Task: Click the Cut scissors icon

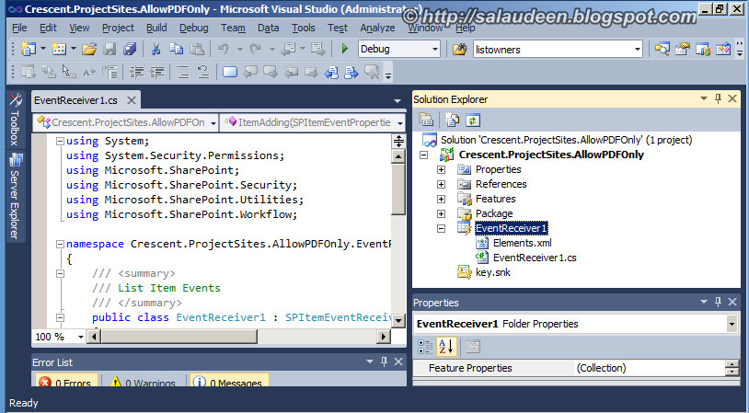Action: coord(156,49)
